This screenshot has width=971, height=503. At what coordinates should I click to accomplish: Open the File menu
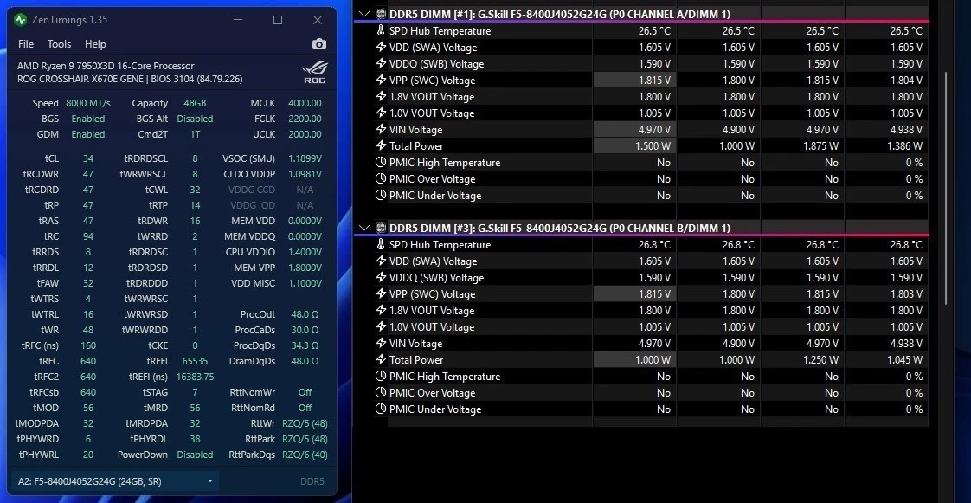[x=26, y=44]
